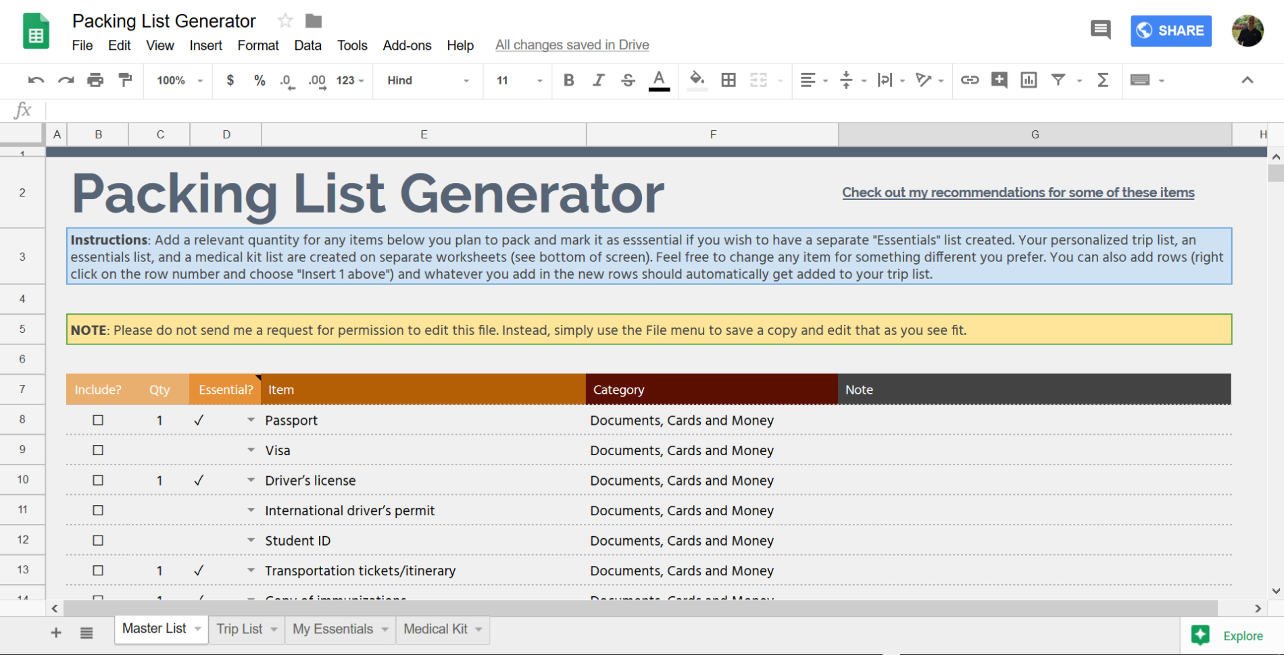
Task: Insert a link into the cell
Action: (970, 80)
